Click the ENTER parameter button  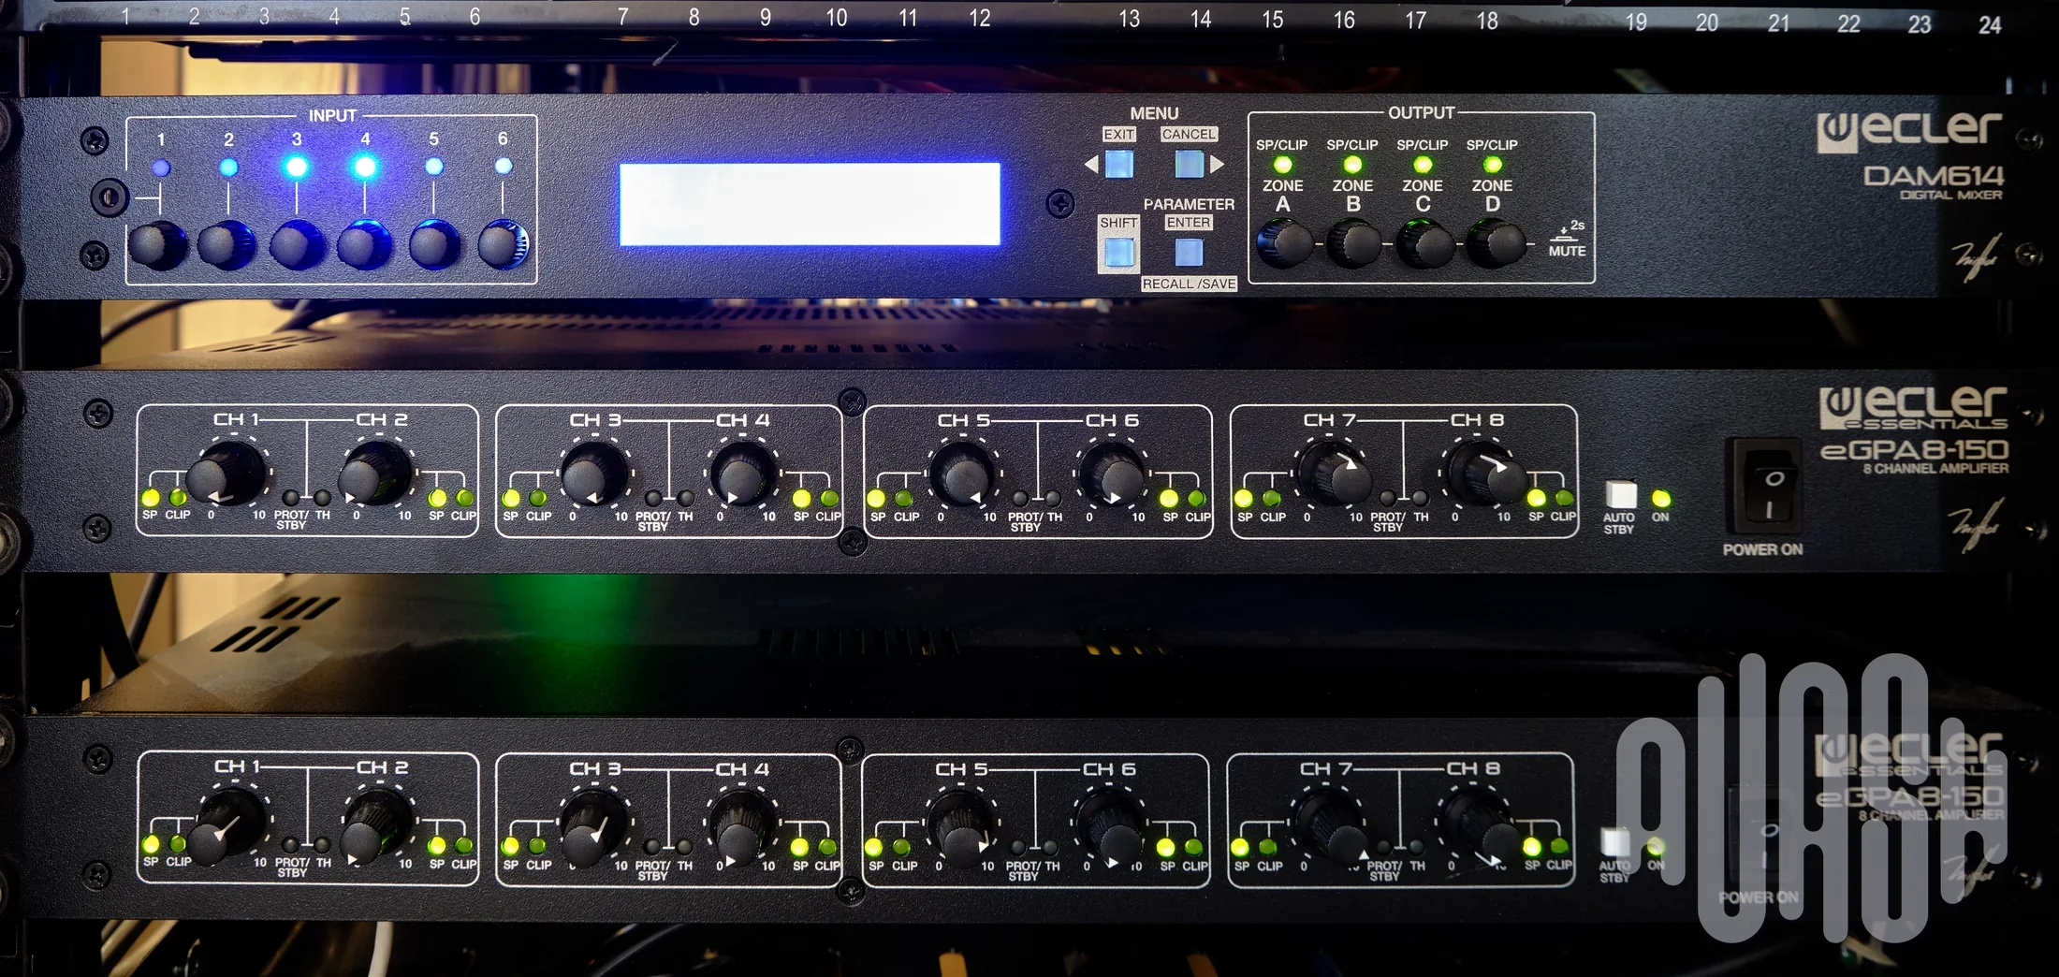[x=1189, y=252]
